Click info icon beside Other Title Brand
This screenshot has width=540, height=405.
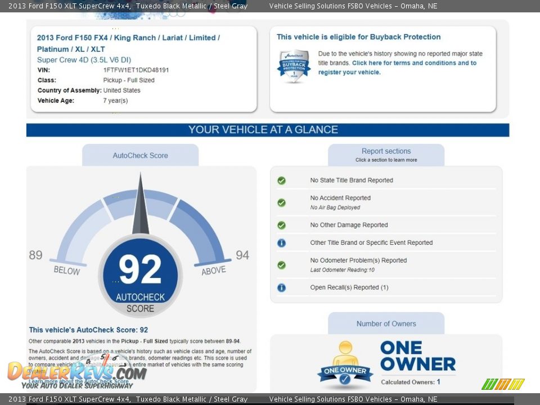(281, 243)
